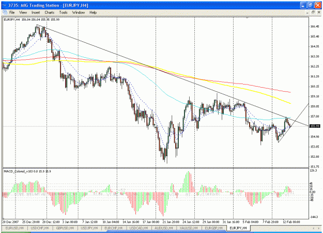
Task: Minimize the inner EURJPY chart window
Action: pyautogui.click(x=307, y=12)
